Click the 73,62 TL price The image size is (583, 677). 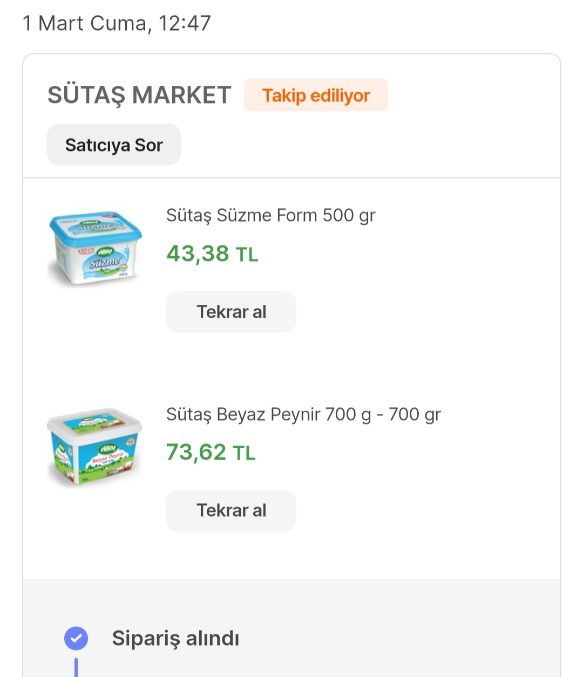tap(211, 452)
